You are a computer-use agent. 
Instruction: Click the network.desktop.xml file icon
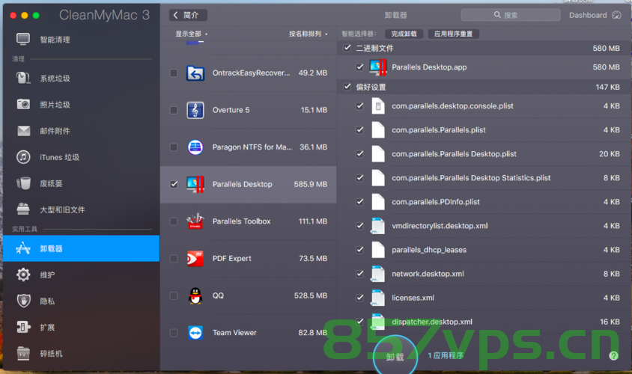click(x=378, y=274)
